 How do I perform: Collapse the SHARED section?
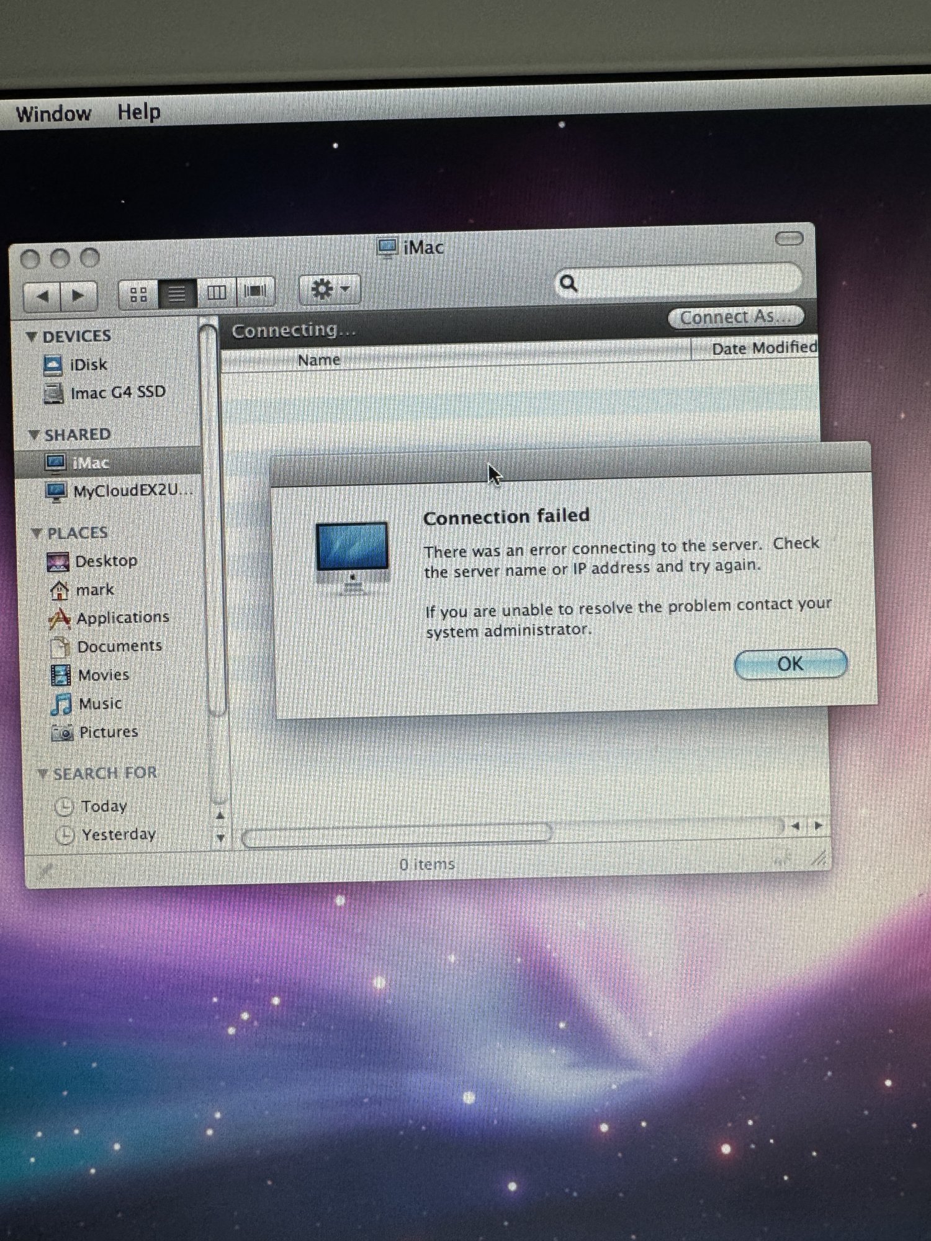click(34, 434)
